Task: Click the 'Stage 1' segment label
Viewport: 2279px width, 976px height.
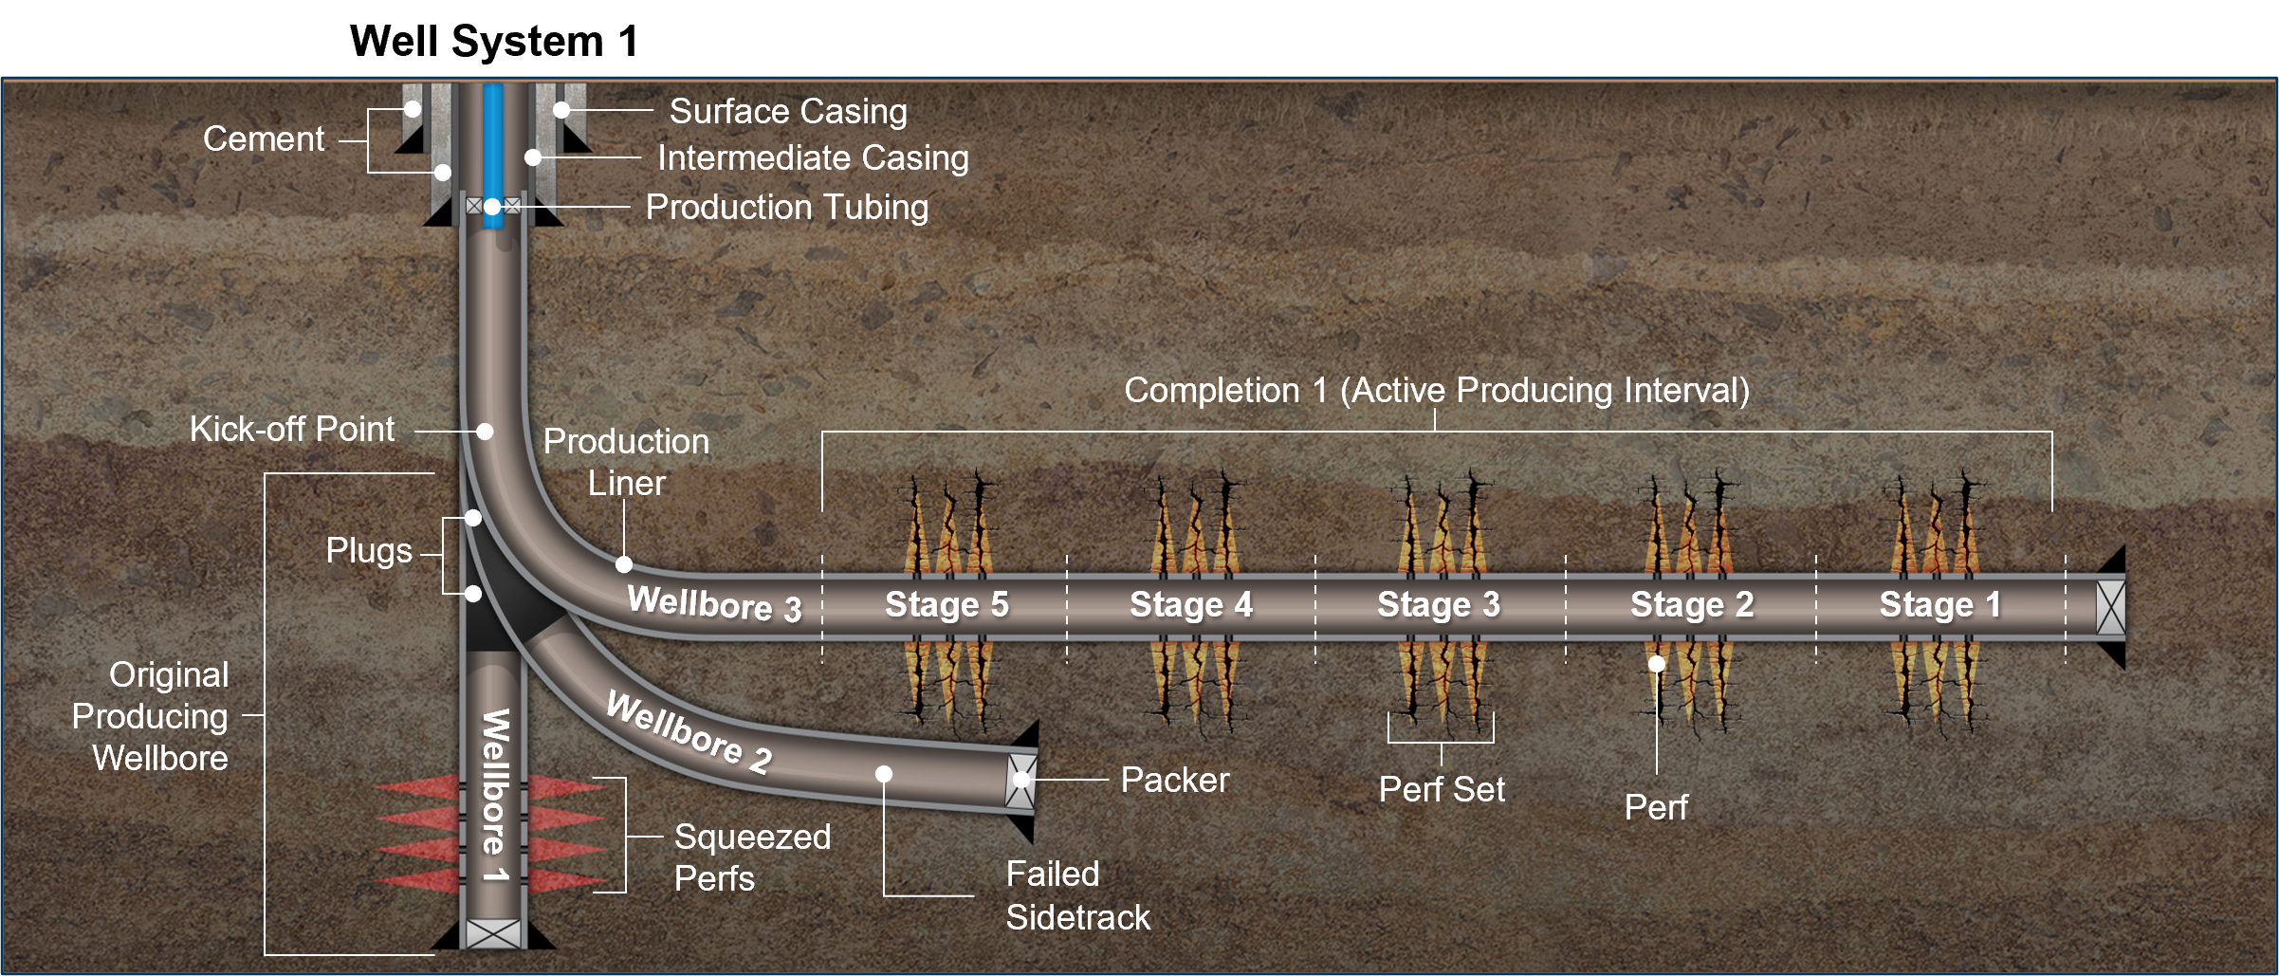Action: tap(1940, 604)
